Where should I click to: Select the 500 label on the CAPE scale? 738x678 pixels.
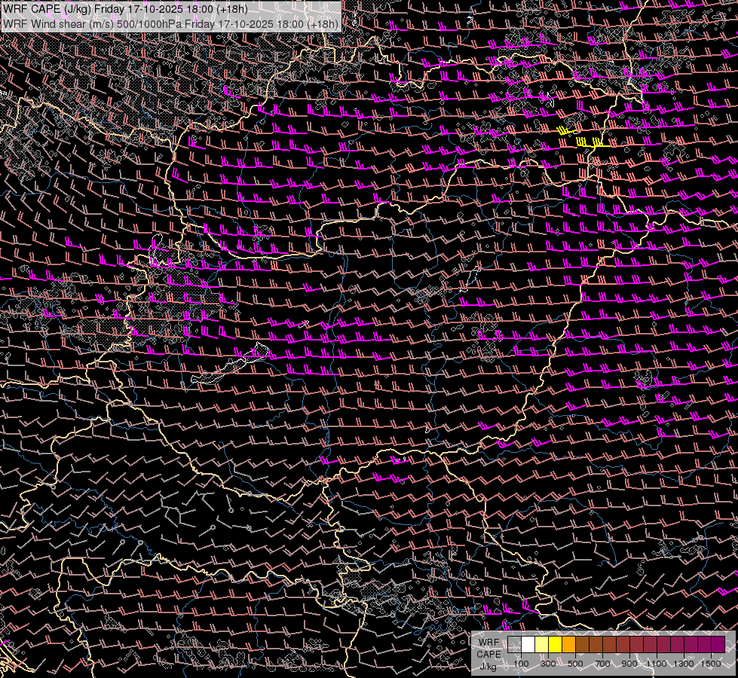tap(575, 664)
